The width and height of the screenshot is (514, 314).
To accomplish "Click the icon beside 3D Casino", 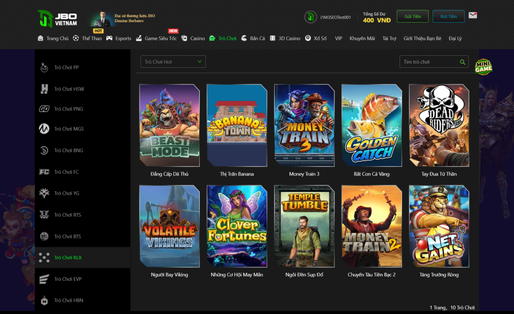I will click(273, 38).
